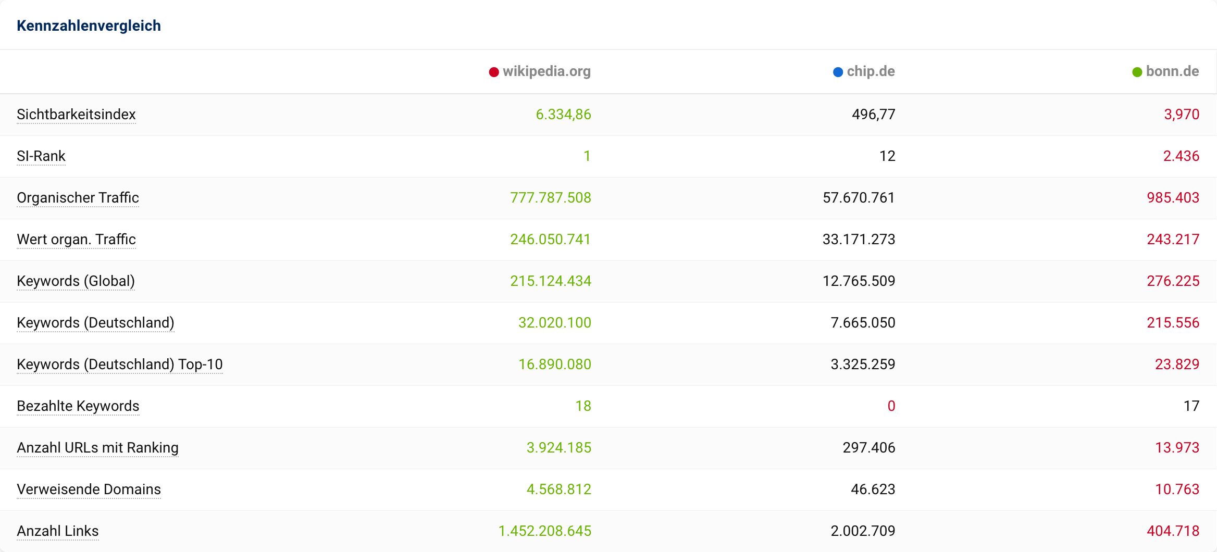Viewport: 1217px width, 552px height.
Task: Open the SI-Rank metric label
Action: 41,156
